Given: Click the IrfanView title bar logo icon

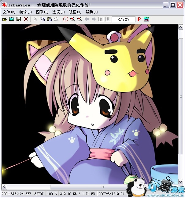Looking at the screenshot, I should 4,5.
